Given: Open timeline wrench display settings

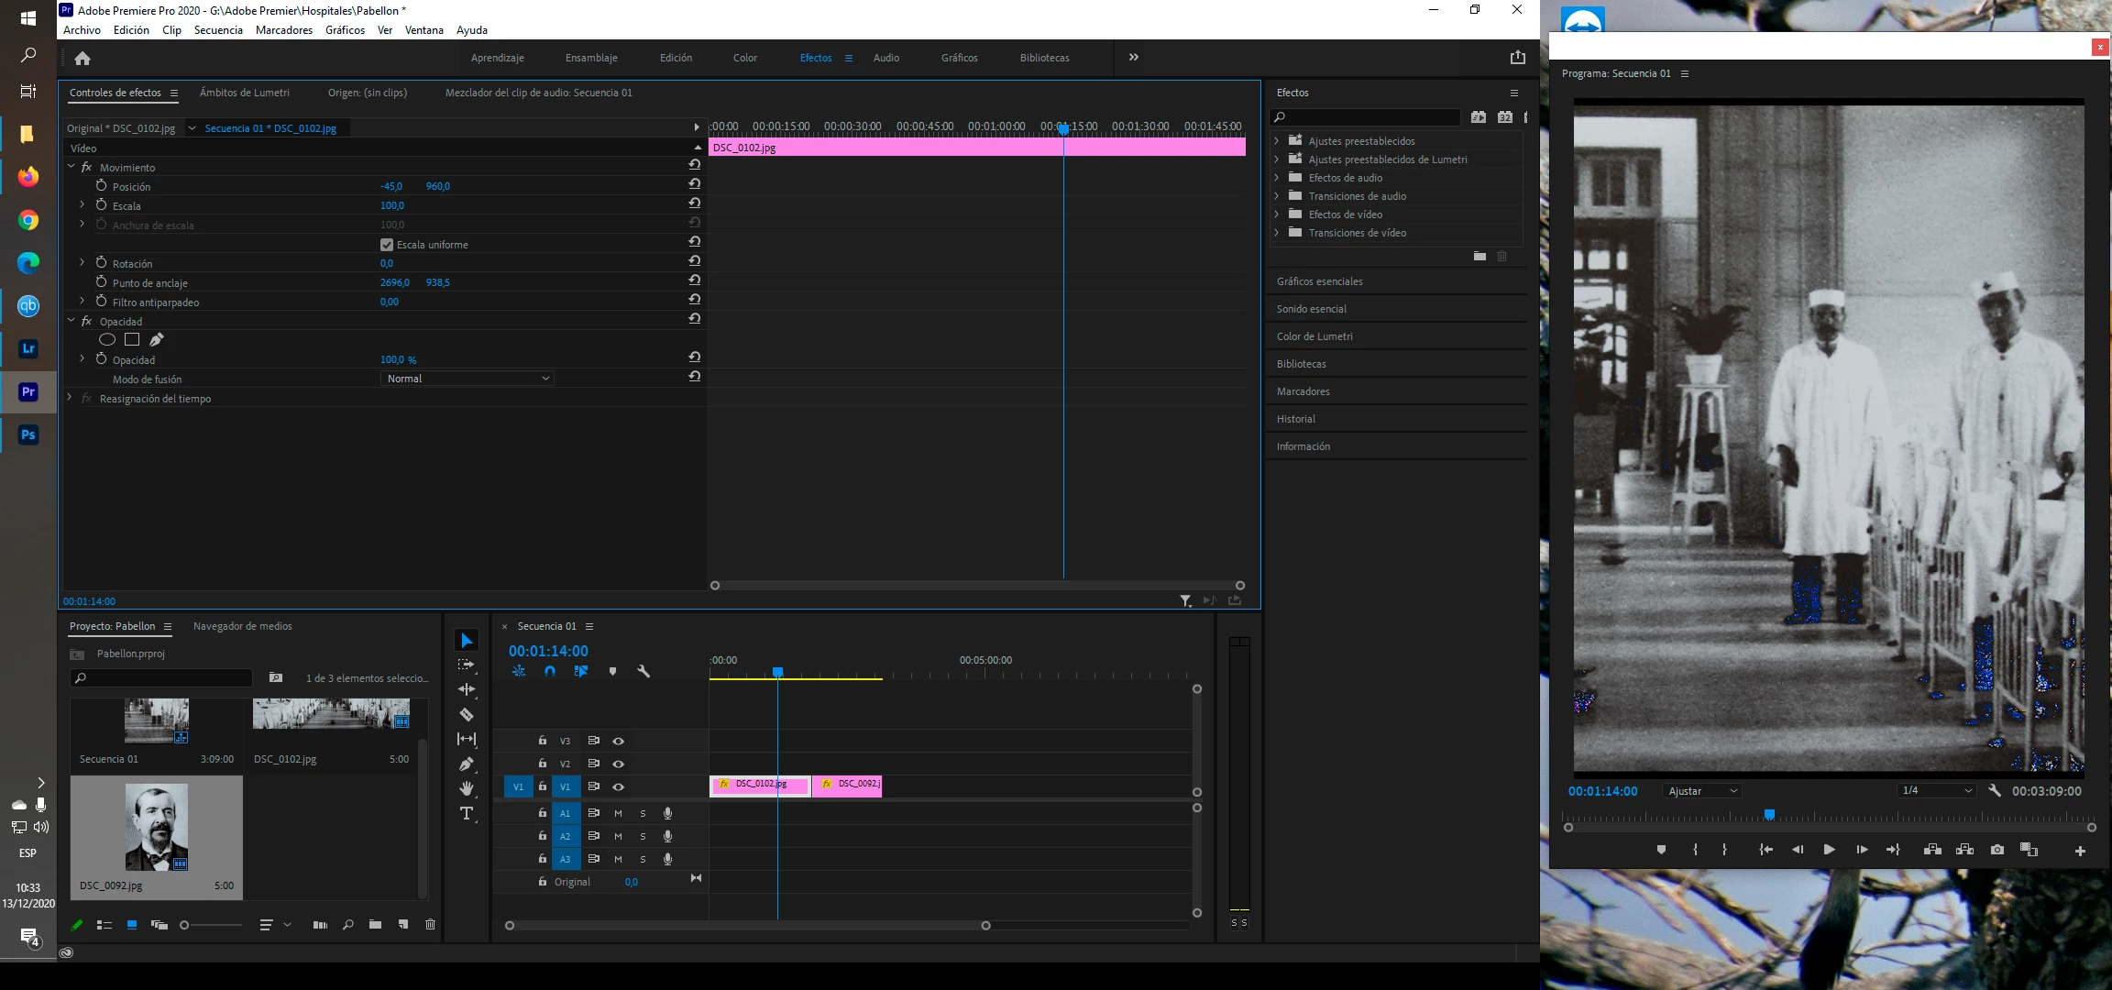Looking at the screenshot, I should pos(643,671).
